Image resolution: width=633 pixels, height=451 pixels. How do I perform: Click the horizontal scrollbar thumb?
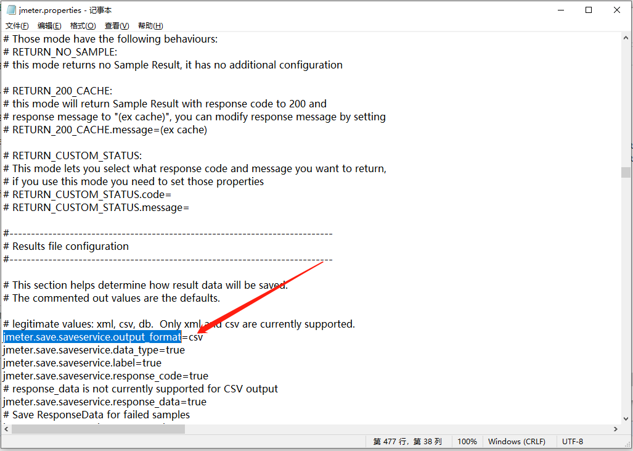click(98, 429)
